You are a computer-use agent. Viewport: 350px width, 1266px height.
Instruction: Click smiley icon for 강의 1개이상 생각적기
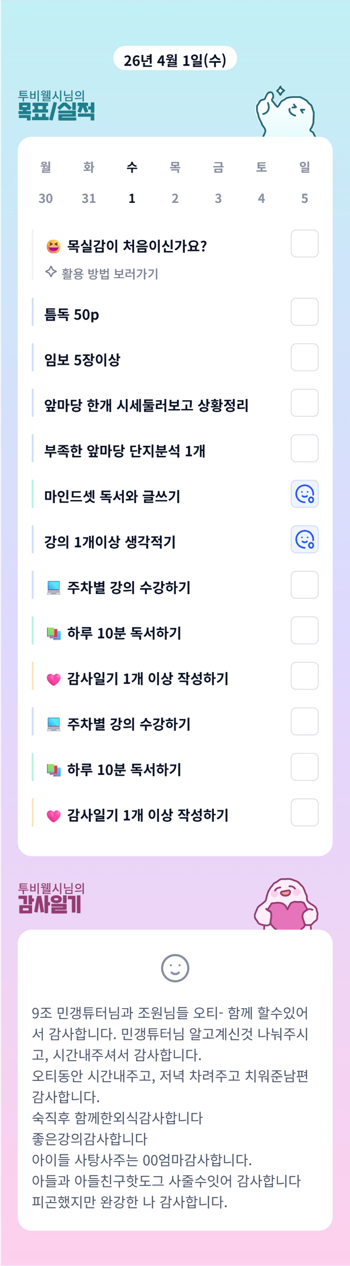pyautogui.click(x=304, y=539)
